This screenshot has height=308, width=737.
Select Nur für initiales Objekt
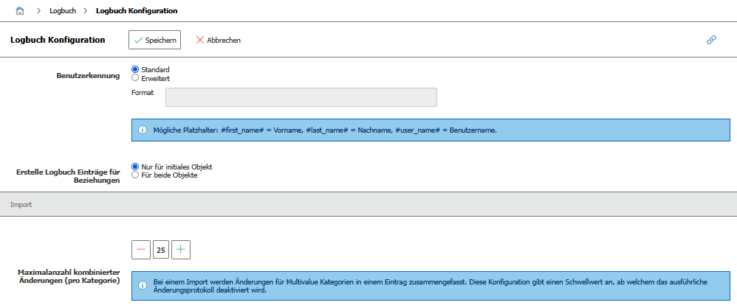pos(135,167)
